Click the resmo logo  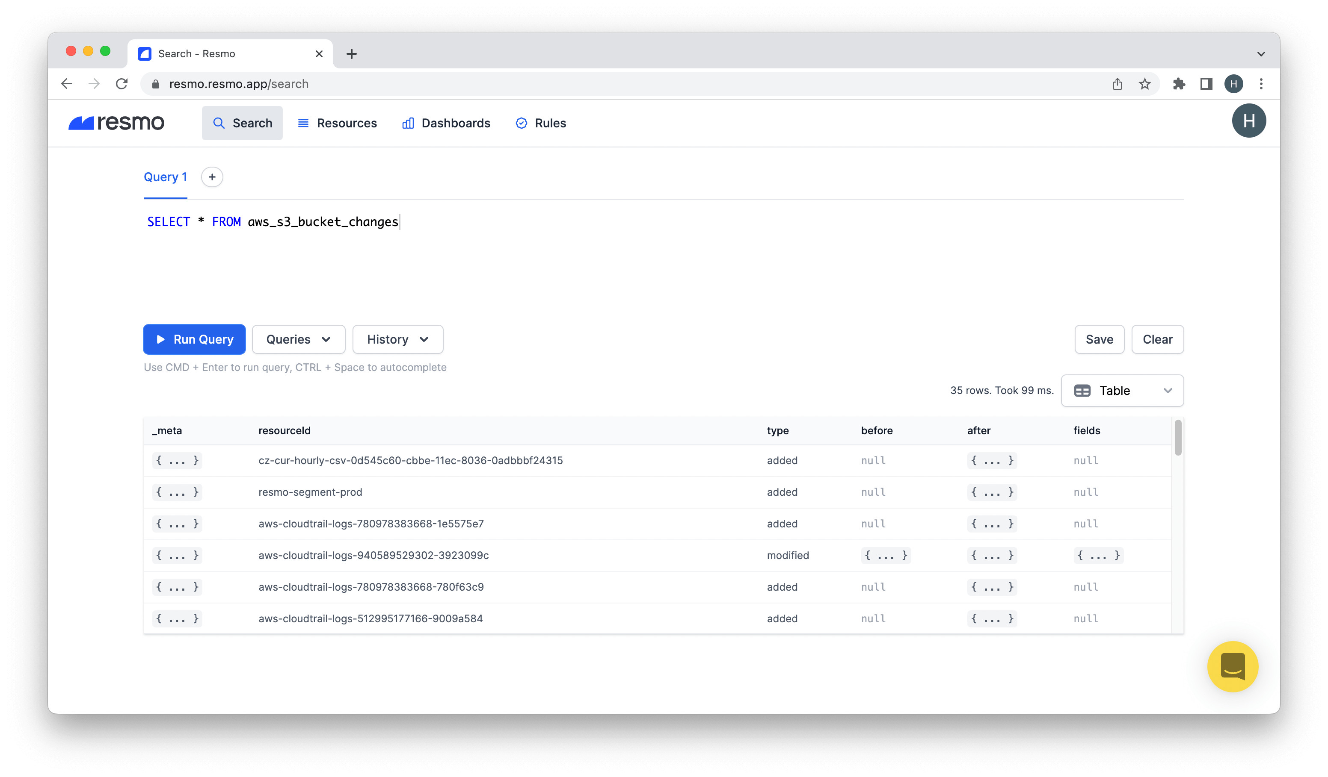[116, 123]
